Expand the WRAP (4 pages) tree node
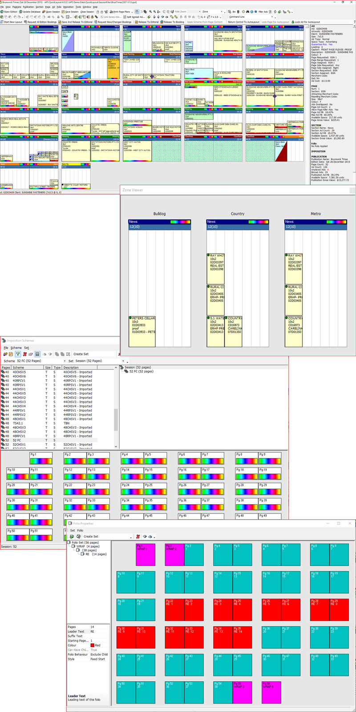 pyautogui.click(x=73, y=546)
